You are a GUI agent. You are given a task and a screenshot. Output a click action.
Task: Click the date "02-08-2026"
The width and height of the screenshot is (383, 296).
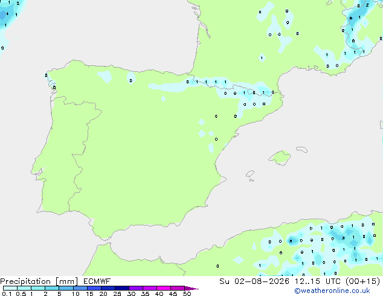[x=262, y=282]
